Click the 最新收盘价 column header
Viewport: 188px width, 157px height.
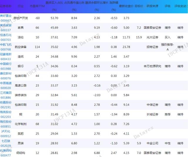[126, 6]
